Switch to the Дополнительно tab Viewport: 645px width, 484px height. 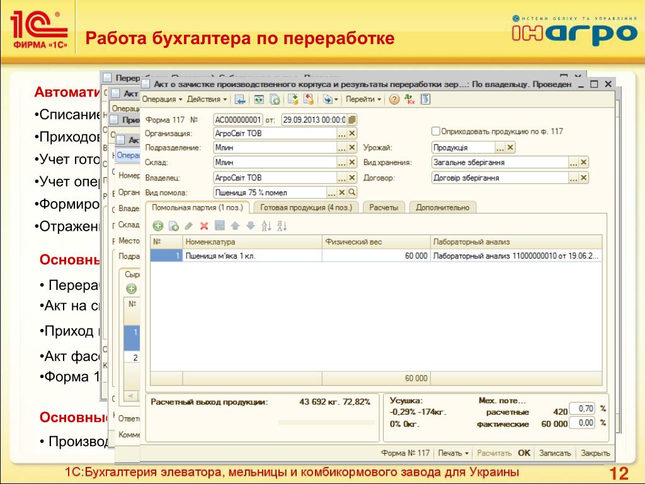tap(443, 207)
